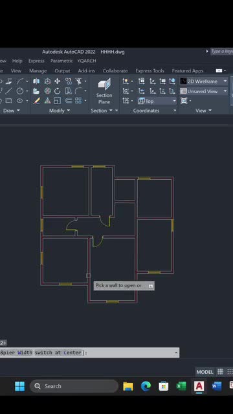Screen dimensions: 233x414
Task: Open the Help menu
Action: pyautogui.click(x=17, y=61)
